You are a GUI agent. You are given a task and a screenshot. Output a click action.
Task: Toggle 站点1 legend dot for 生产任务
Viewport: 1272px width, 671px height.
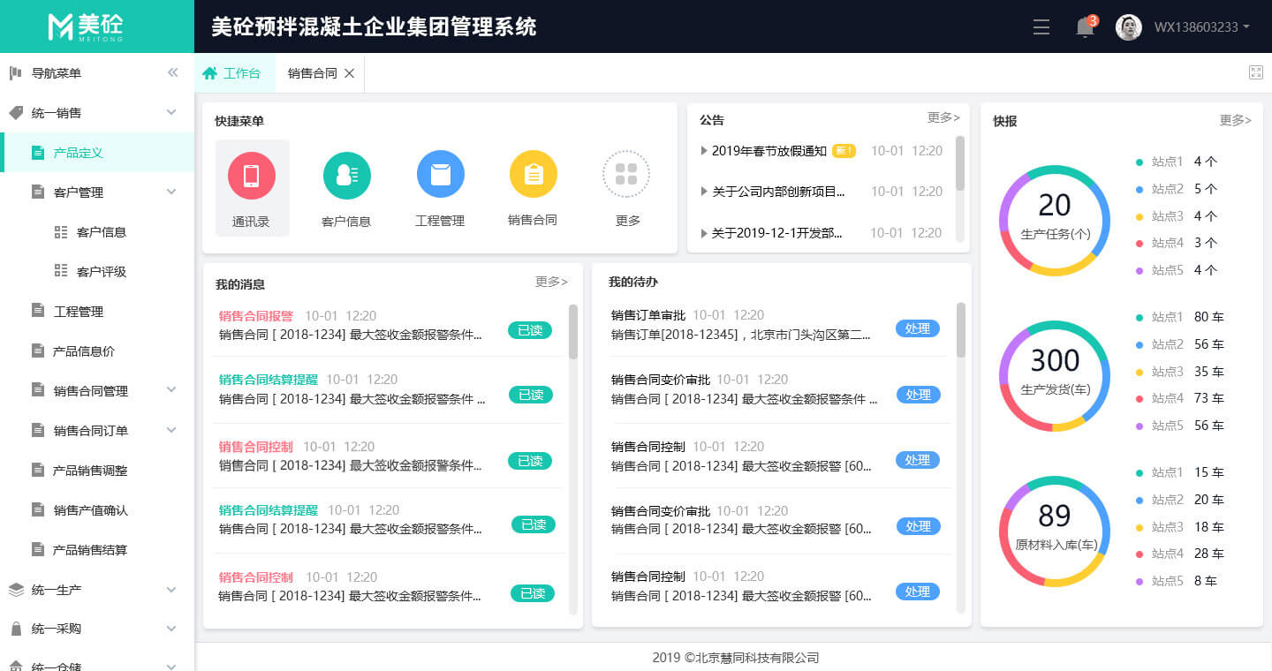(x=1139, y=162)
